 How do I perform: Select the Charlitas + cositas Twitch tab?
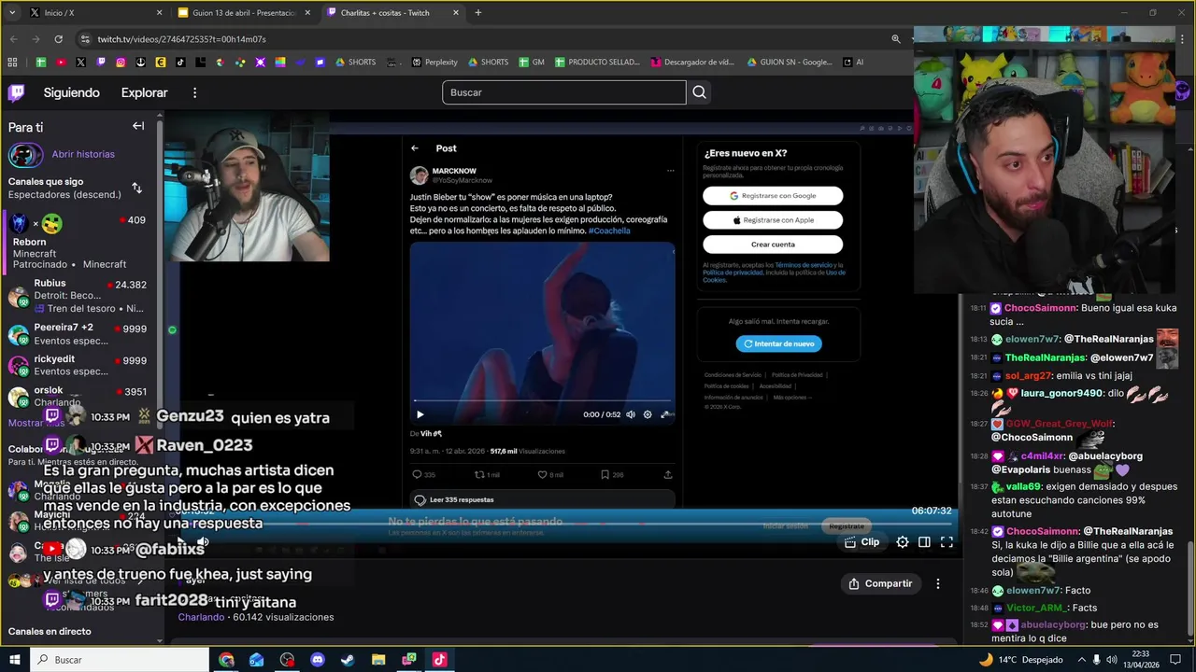click(392, 13)
